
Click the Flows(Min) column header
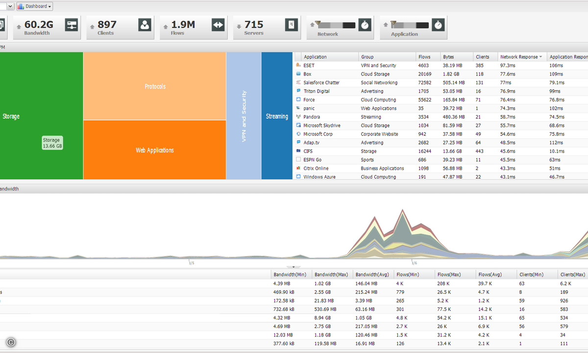[415, 275]
